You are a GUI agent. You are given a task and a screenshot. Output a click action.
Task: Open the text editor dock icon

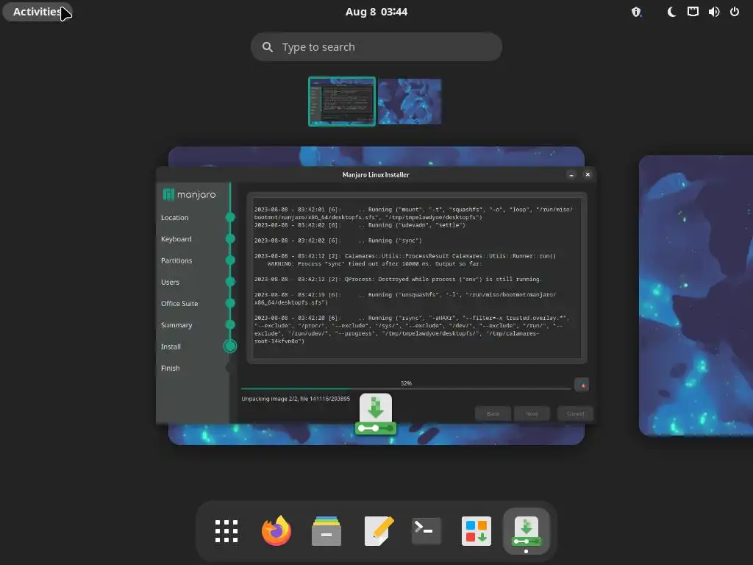378,531
